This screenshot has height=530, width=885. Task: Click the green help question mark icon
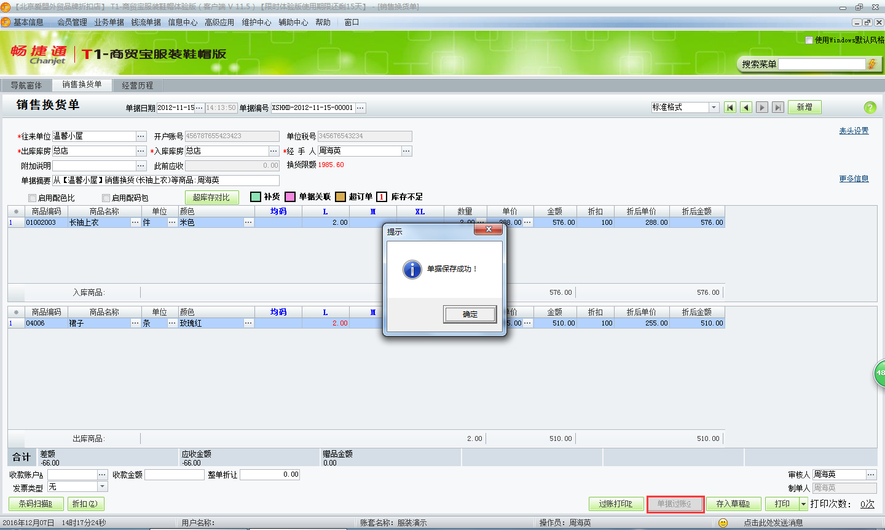(x=870, y=107)
